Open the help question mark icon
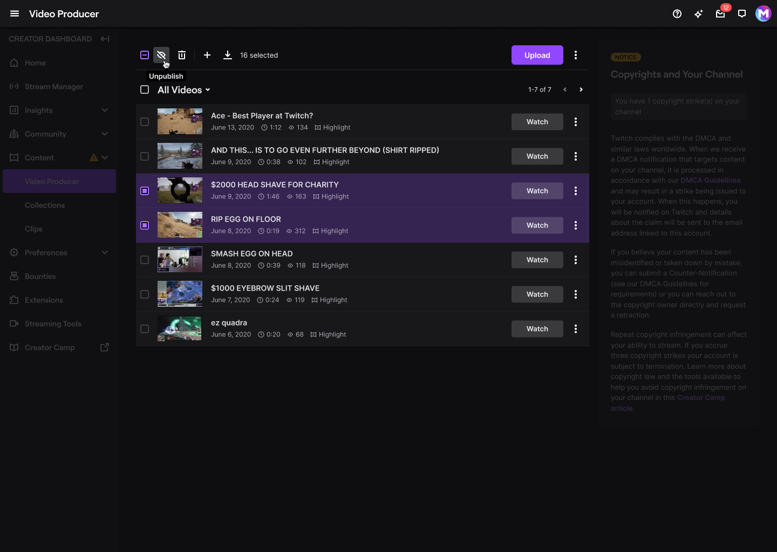This screenshot has width=777, height=552. click(677, 14)
